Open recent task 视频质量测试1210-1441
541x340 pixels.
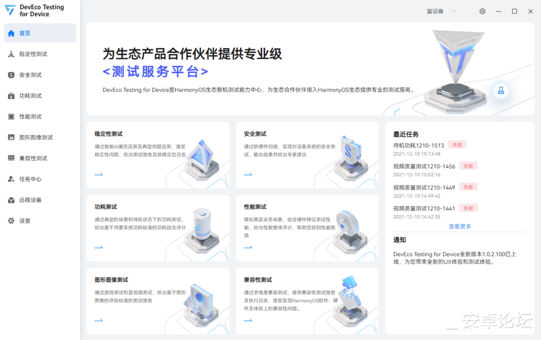[x=424, y=208]
